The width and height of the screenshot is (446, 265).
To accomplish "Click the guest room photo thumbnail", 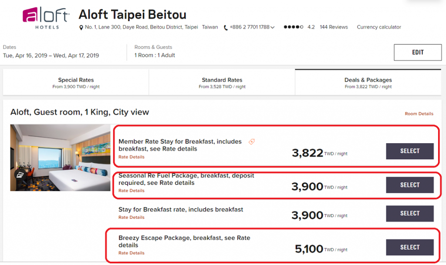I will 60,158.
